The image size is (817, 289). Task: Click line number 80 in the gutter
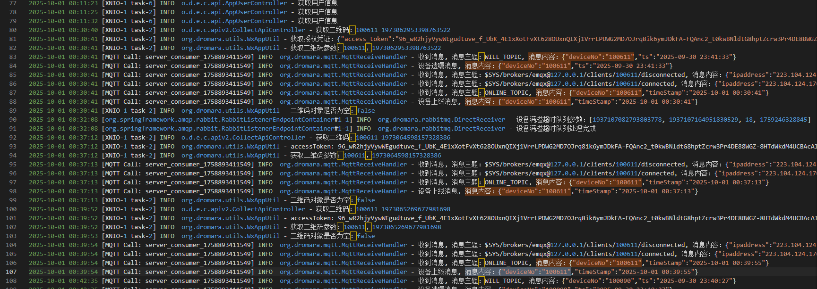(13, 30)
